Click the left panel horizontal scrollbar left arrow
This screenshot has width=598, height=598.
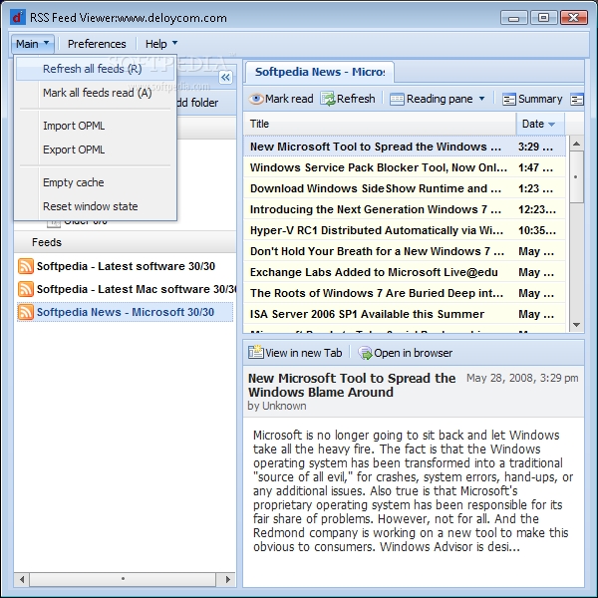[22, 579]
